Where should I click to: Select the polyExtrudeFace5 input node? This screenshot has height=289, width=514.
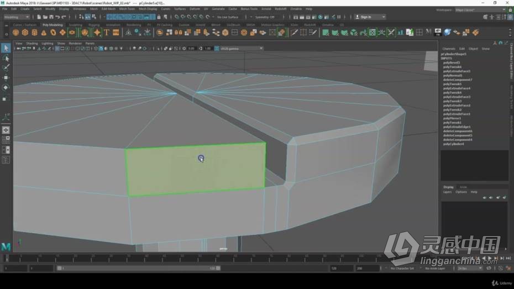click(457, 71)
